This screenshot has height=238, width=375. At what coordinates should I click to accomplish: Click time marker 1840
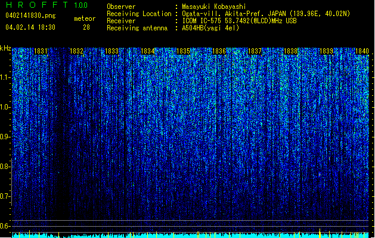(362, 51)
